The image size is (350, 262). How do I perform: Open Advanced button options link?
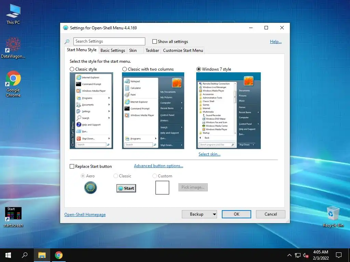[x=159, y=166]
